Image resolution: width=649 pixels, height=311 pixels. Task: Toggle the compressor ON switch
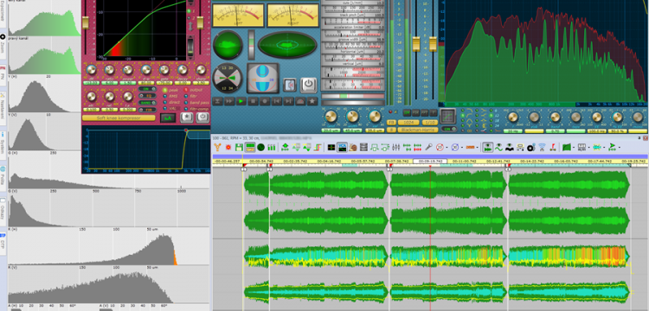pyautogui.click(x=147, y=89)
